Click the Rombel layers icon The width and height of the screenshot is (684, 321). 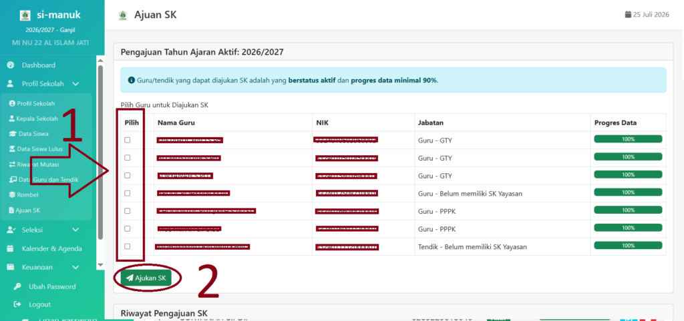12,195
